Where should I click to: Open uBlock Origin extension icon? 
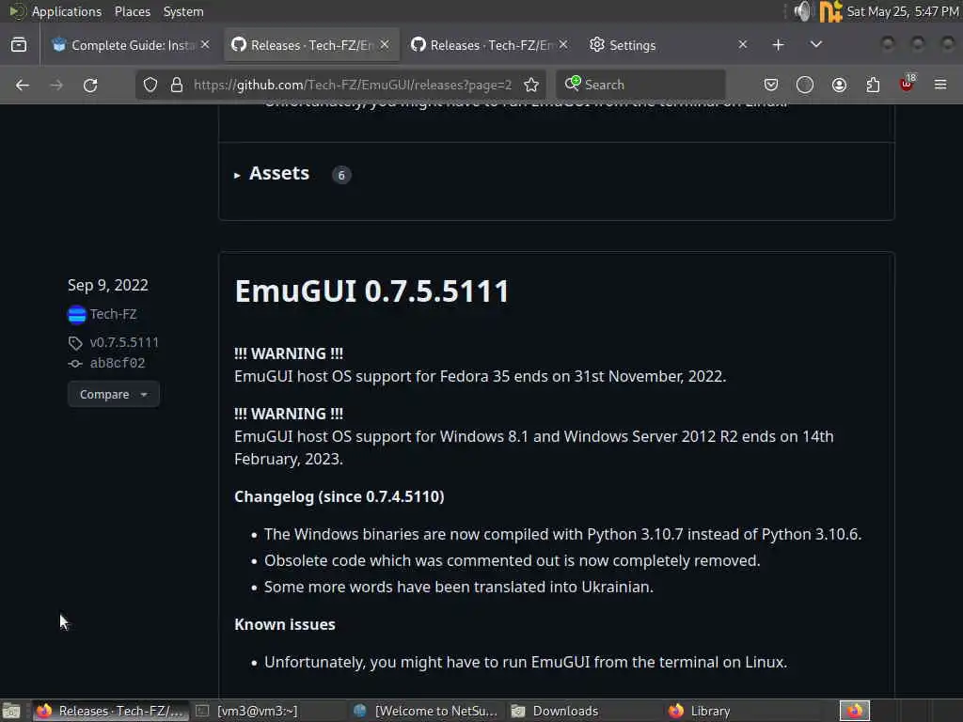point(908,84)
